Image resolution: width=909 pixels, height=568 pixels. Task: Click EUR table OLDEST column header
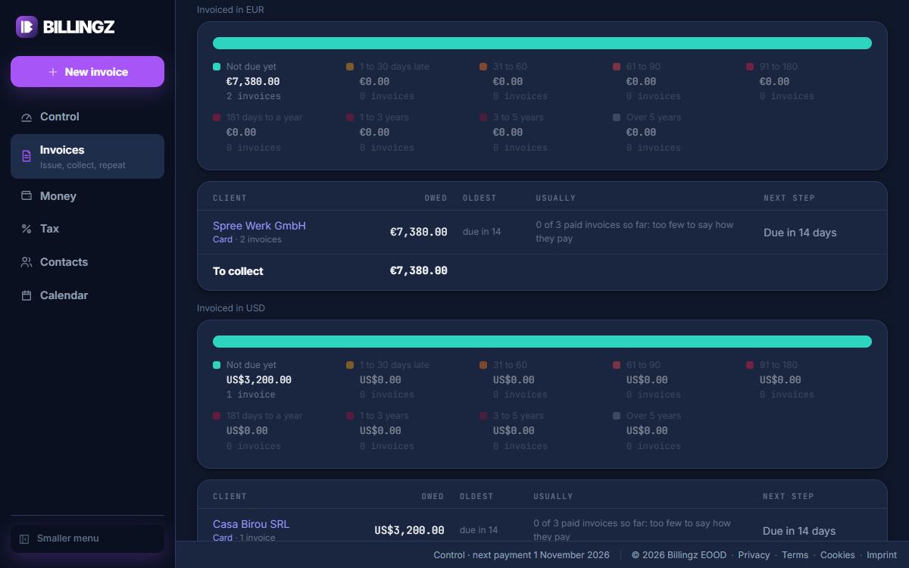tap(479, 198)
